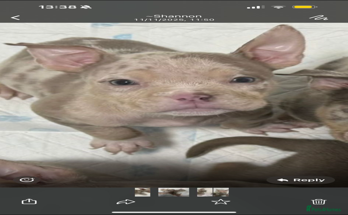Select the first thumbnail in the strip
Viewport: 348px width, 215px height.
coord(142,192)
